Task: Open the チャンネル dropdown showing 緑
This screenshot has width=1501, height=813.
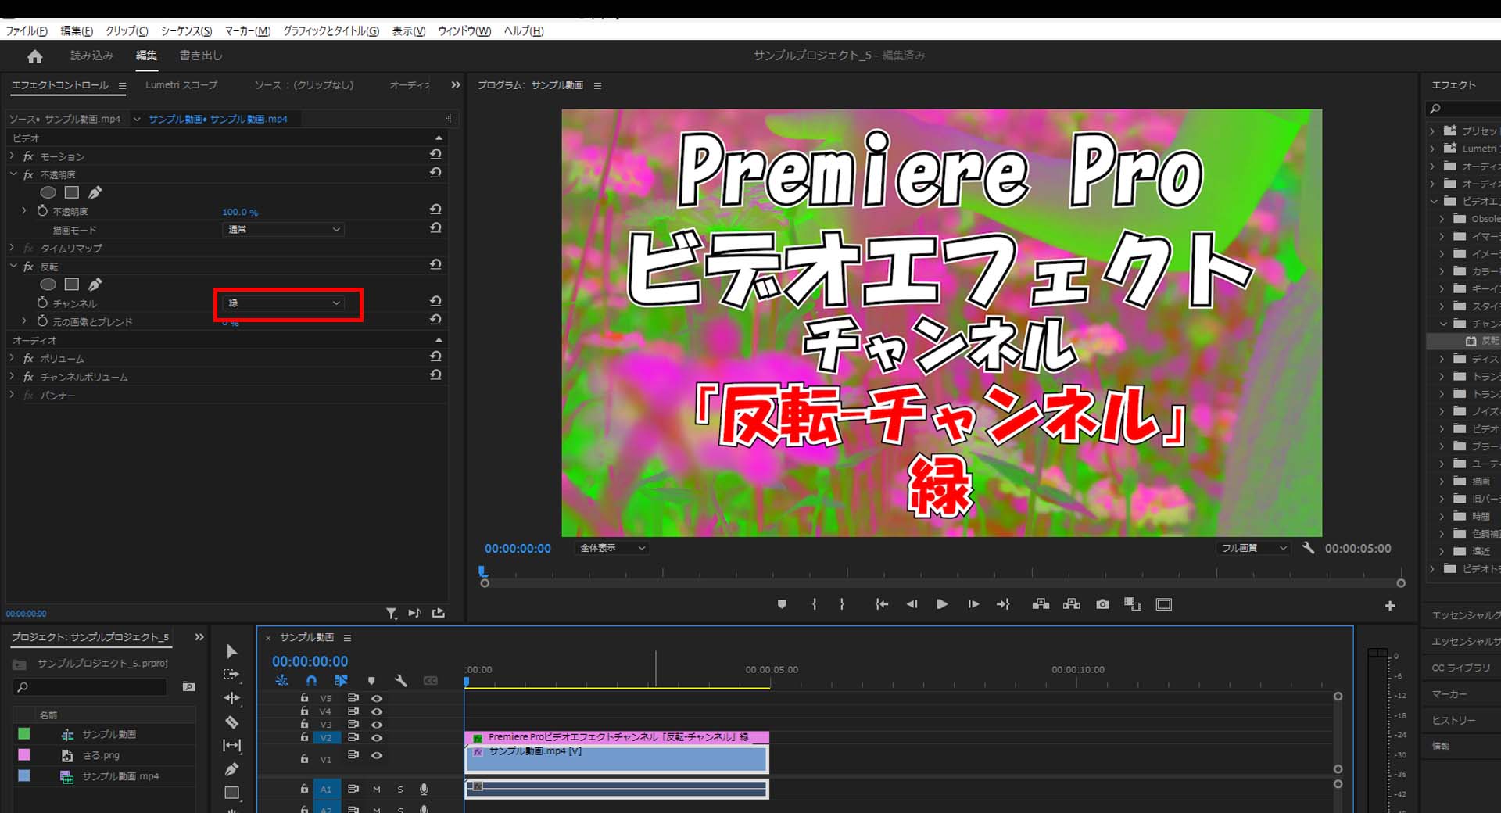Action: coord(283,303)
